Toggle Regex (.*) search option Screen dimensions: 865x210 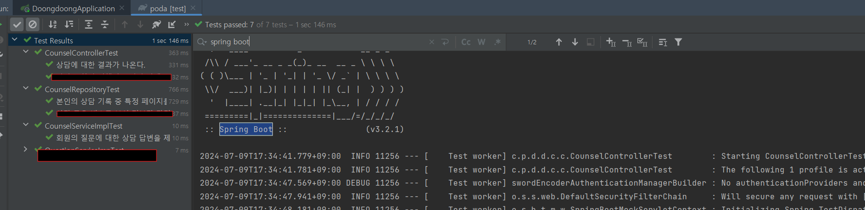point(497,42)
